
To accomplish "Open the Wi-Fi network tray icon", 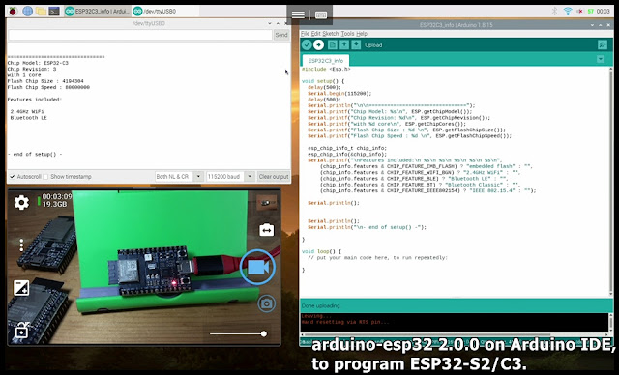I will [568, 11].
